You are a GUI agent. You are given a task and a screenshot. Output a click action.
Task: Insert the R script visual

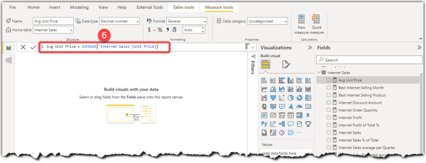click(x=308, y=115)
